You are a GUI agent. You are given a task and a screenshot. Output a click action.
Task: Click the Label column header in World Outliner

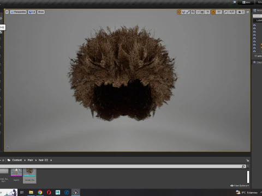[x=259, y=21]
